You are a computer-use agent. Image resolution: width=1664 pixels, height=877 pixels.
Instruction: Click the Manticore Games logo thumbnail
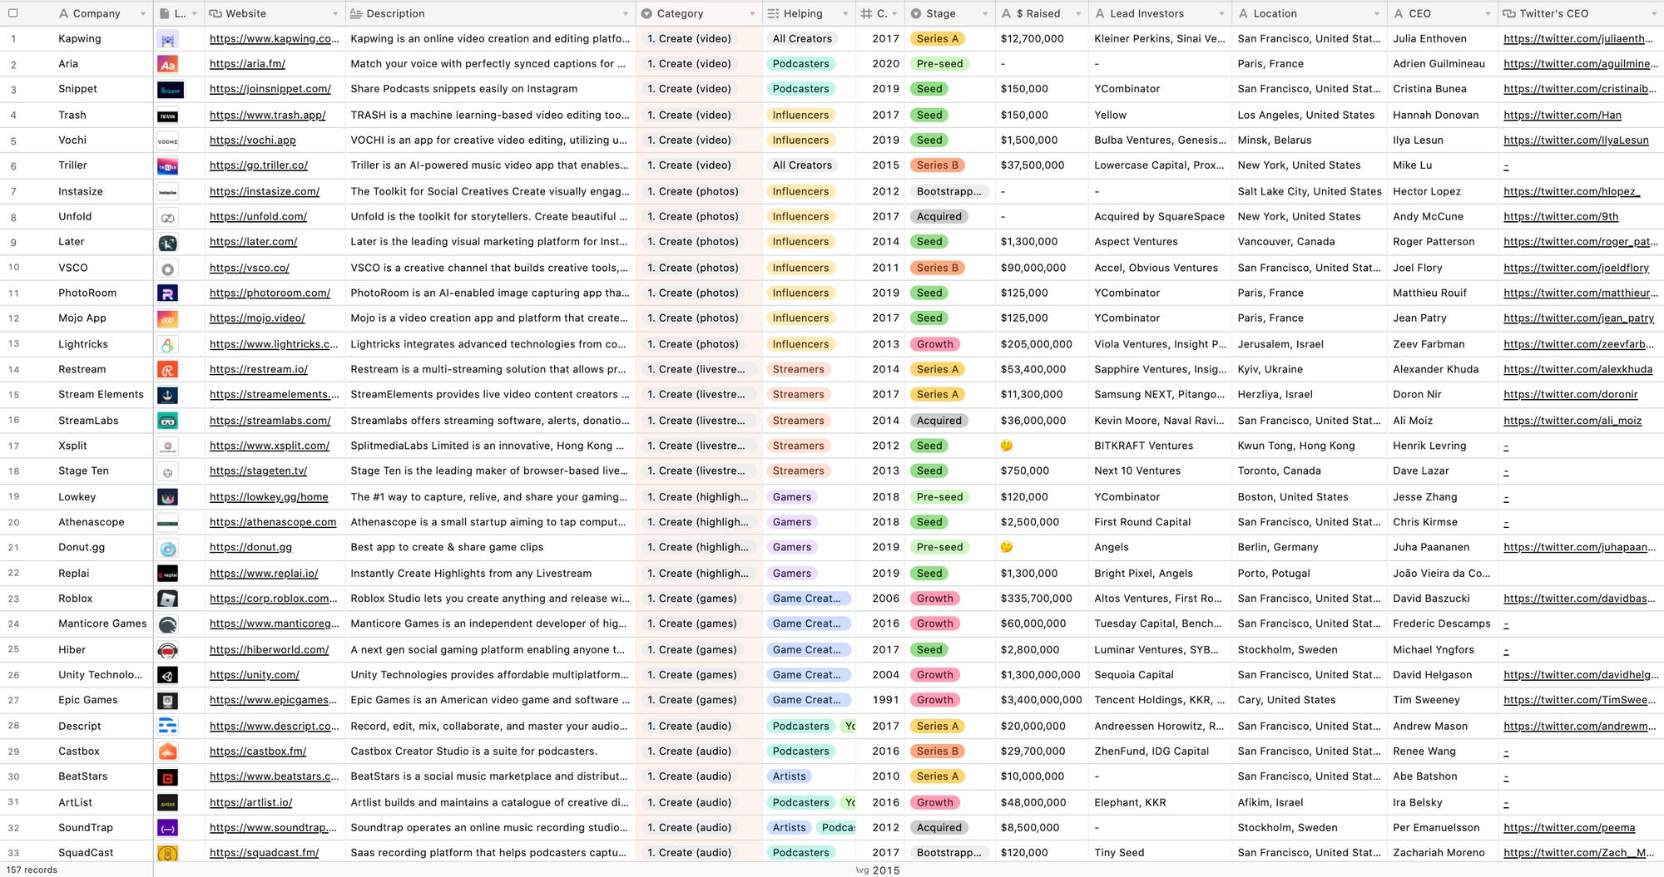click(168, 625)
